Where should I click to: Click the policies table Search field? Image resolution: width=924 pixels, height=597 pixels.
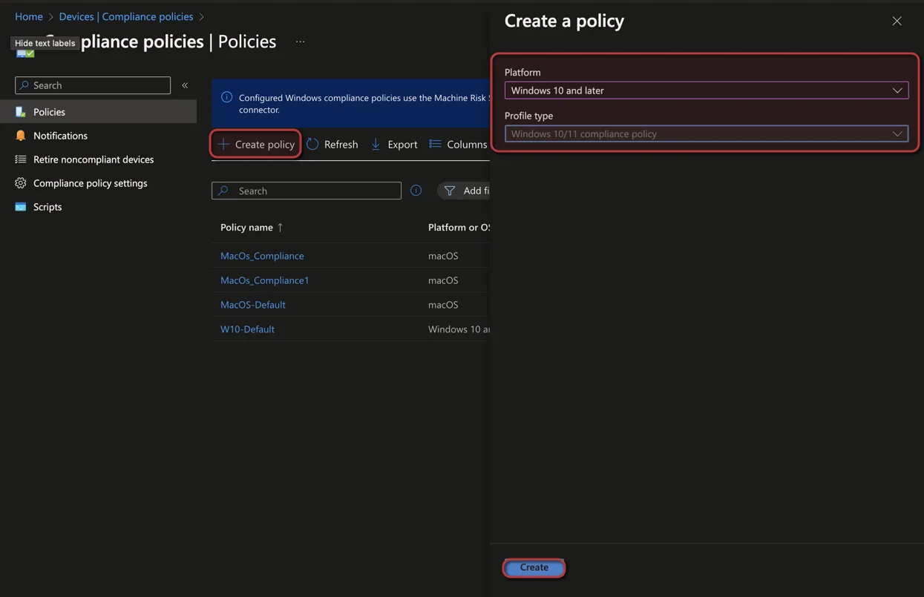tap(307, 191)
